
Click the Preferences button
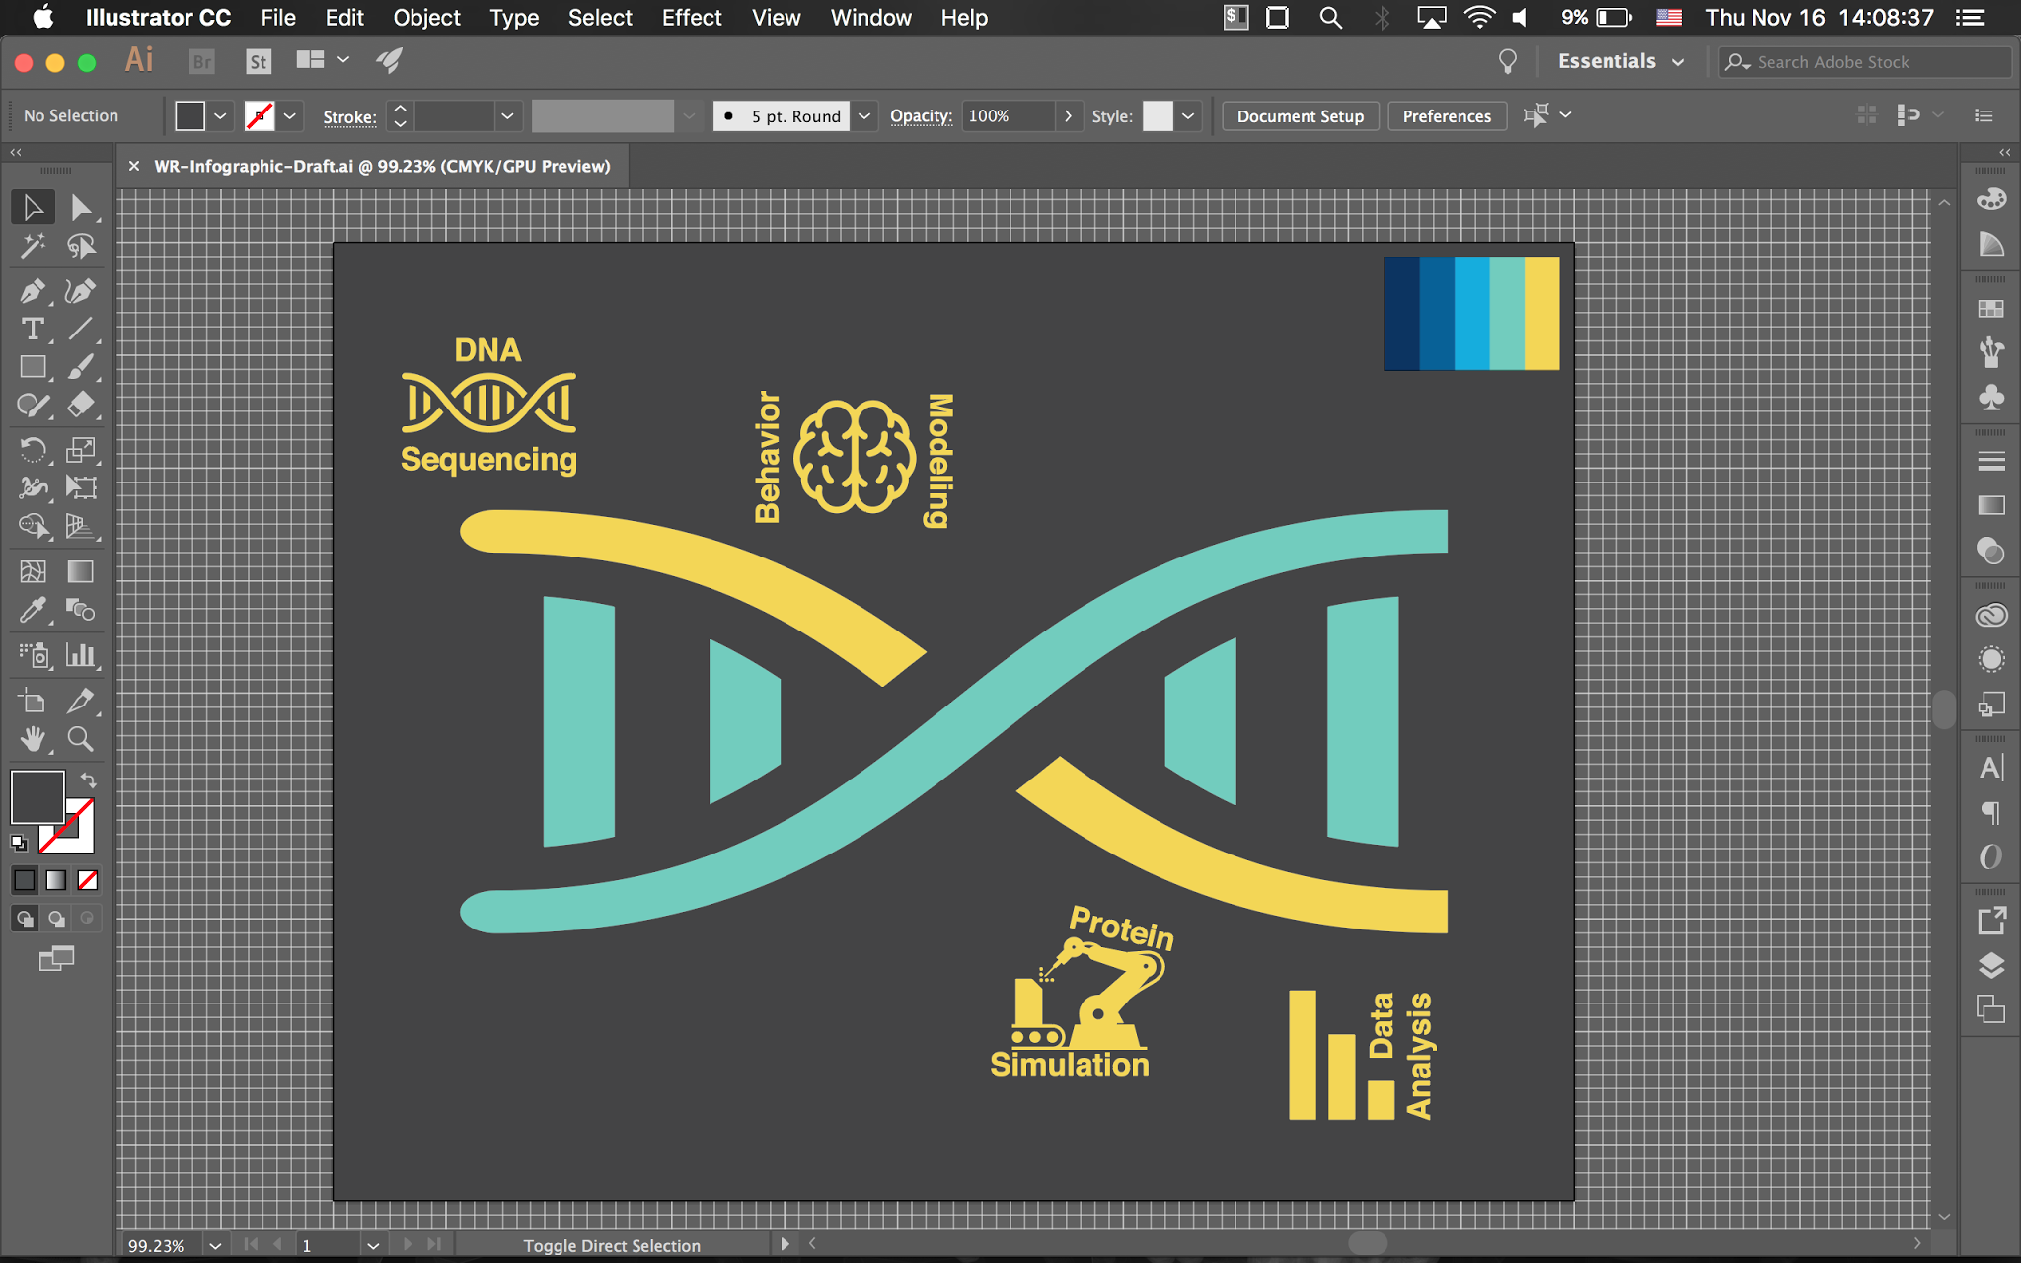point(1446,116)
